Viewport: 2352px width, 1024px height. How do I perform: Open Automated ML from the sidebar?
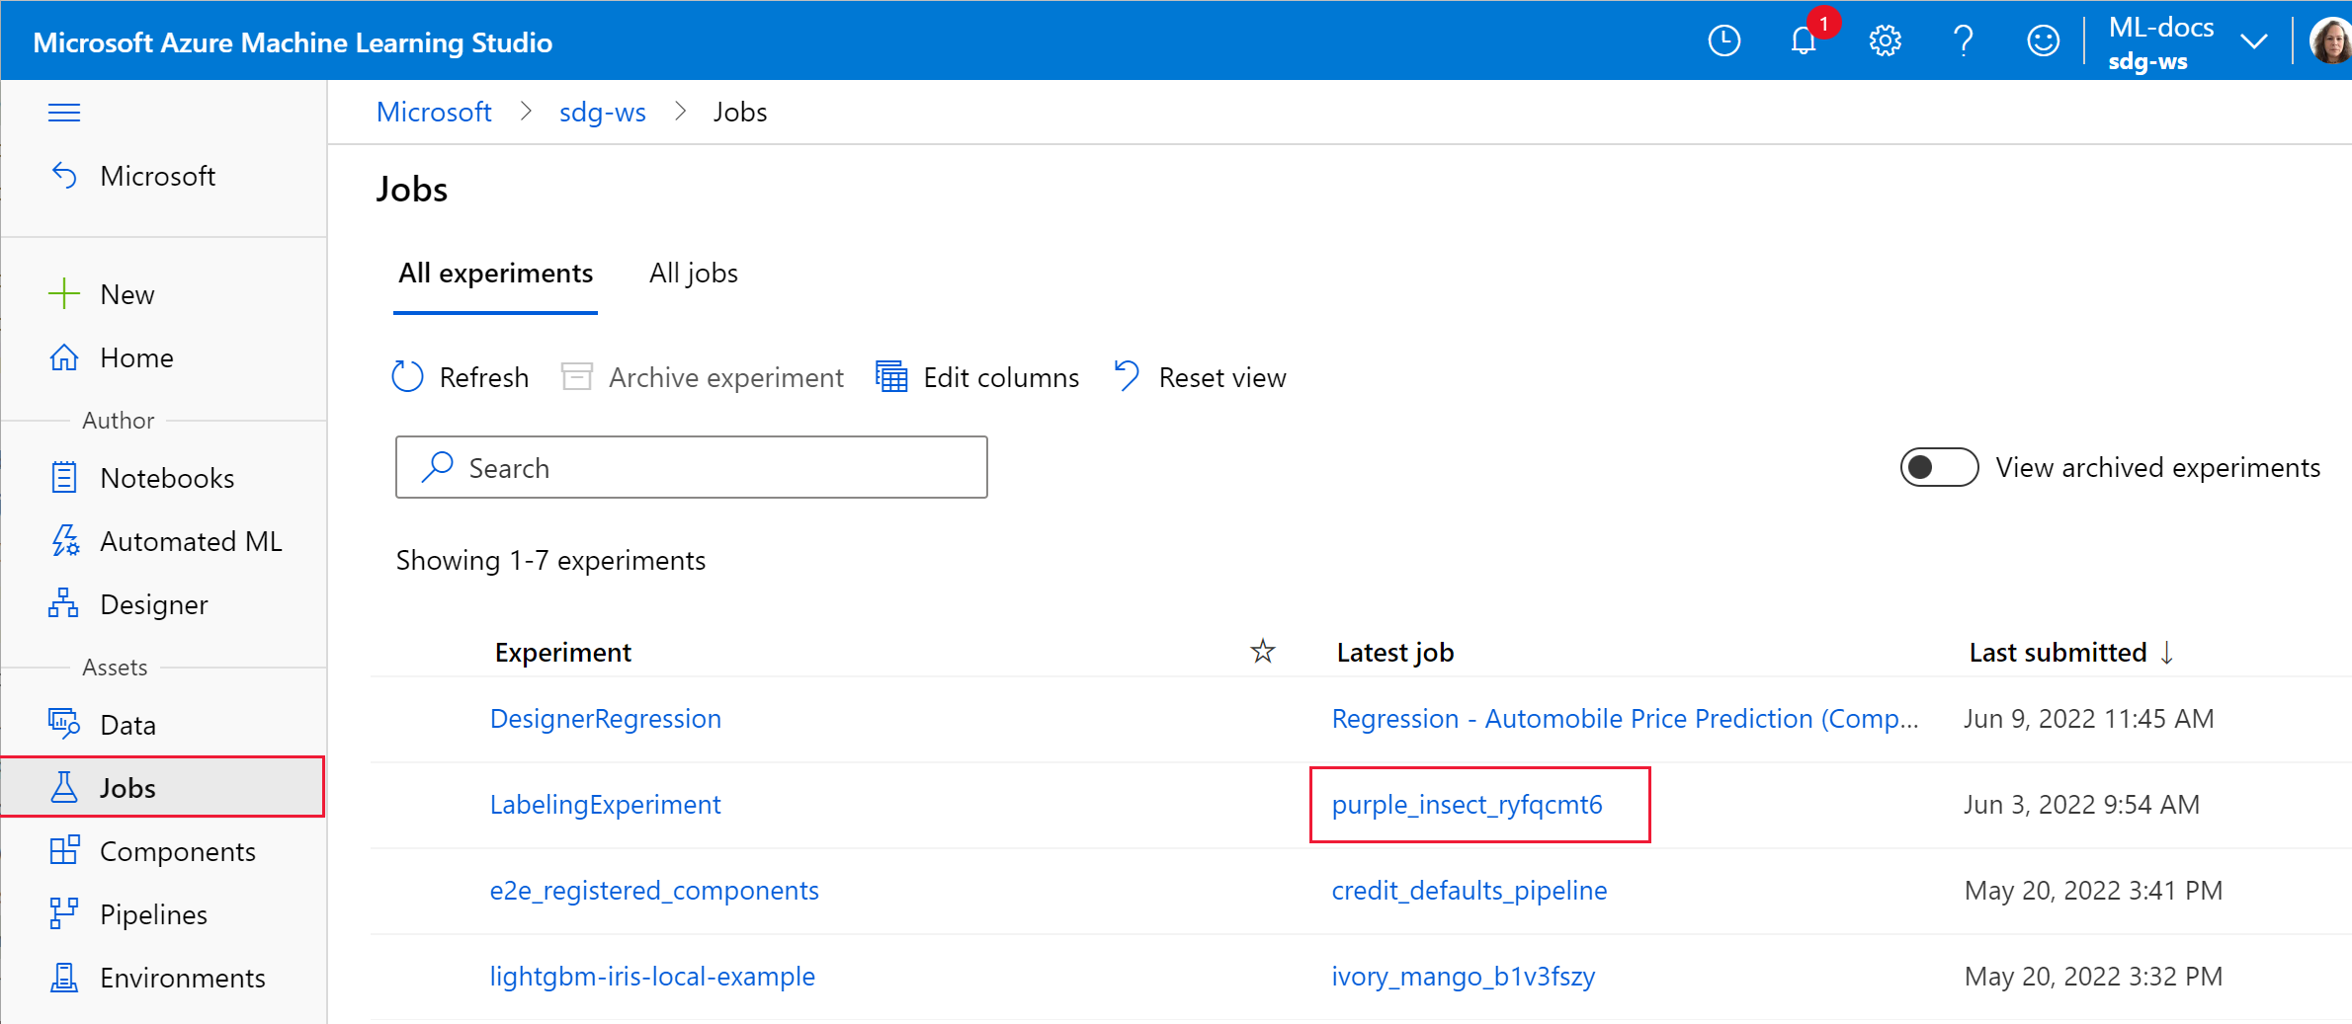(190, 540)
